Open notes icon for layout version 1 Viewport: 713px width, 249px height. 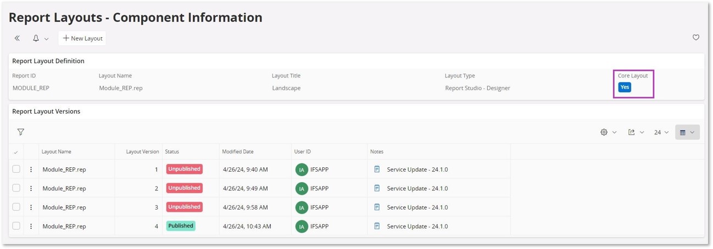point(377,169)
